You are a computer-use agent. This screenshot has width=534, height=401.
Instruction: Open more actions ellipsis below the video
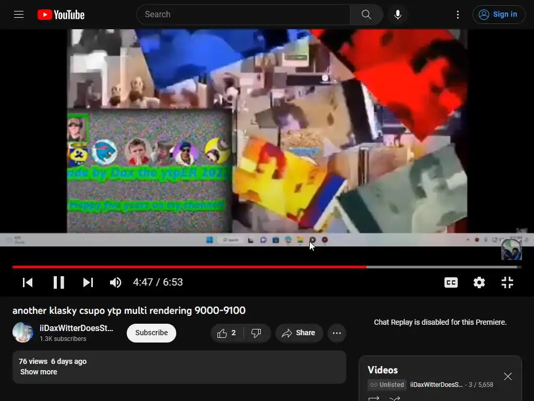click(337, 333)
